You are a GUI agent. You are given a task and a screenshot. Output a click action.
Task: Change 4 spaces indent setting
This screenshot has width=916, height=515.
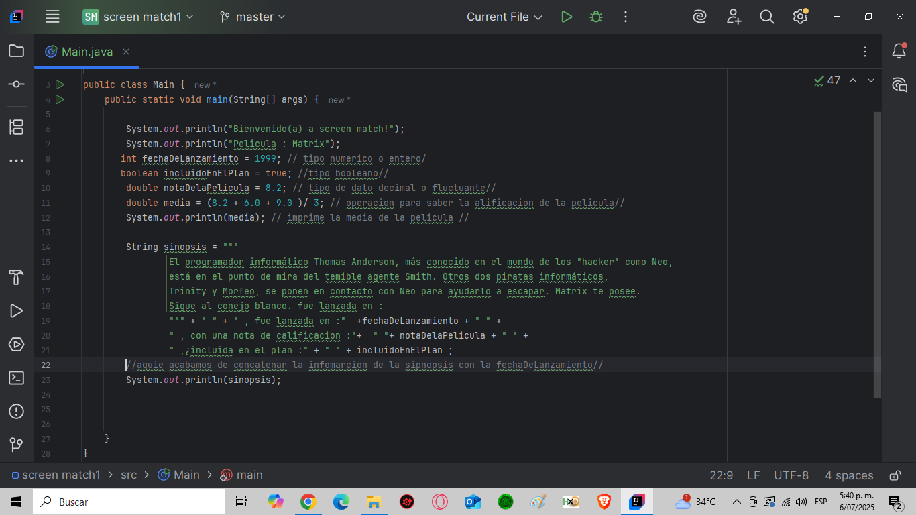849,475
